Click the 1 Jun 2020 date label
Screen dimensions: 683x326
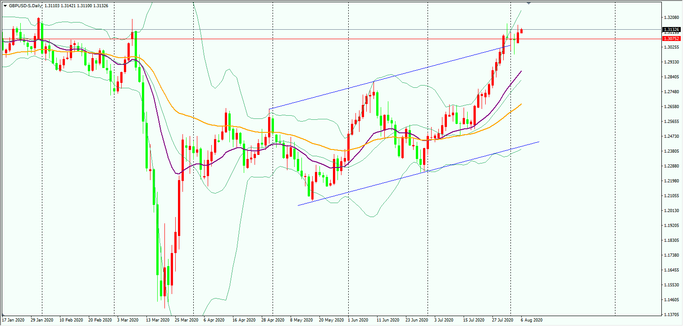(358, 320)
